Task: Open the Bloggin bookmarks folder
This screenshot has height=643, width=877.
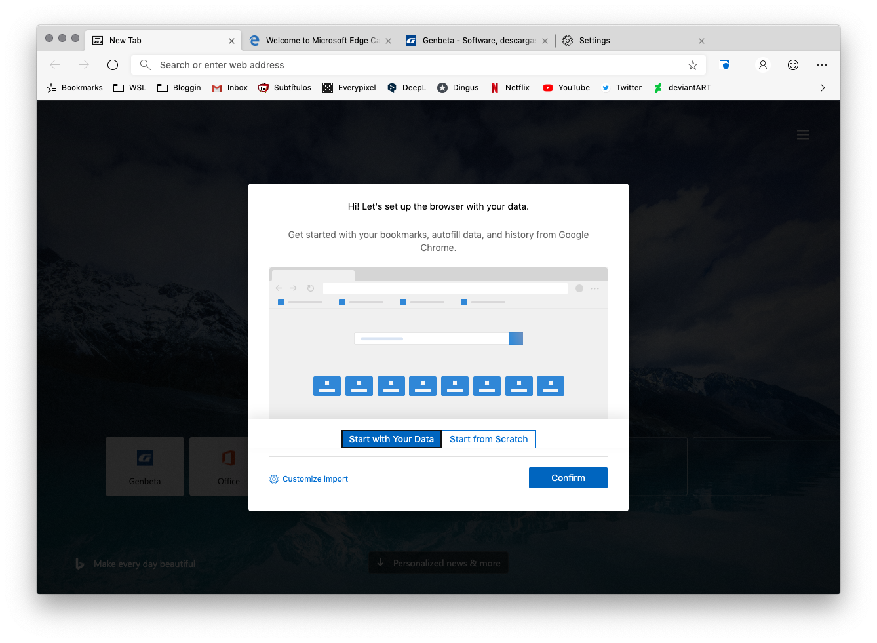Action: coord(179,88)
